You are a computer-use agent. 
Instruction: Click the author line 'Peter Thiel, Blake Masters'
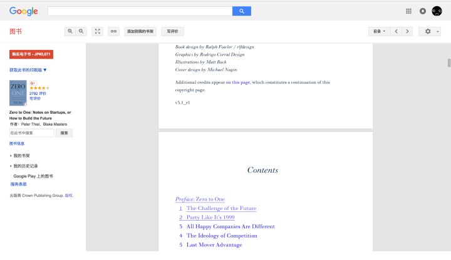pos(38,124)
